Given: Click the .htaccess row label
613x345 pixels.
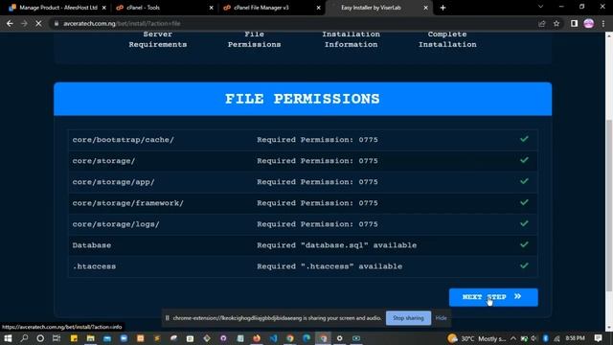Looking at the screenshot, I should pyautogui.click(x=94, y=266).
